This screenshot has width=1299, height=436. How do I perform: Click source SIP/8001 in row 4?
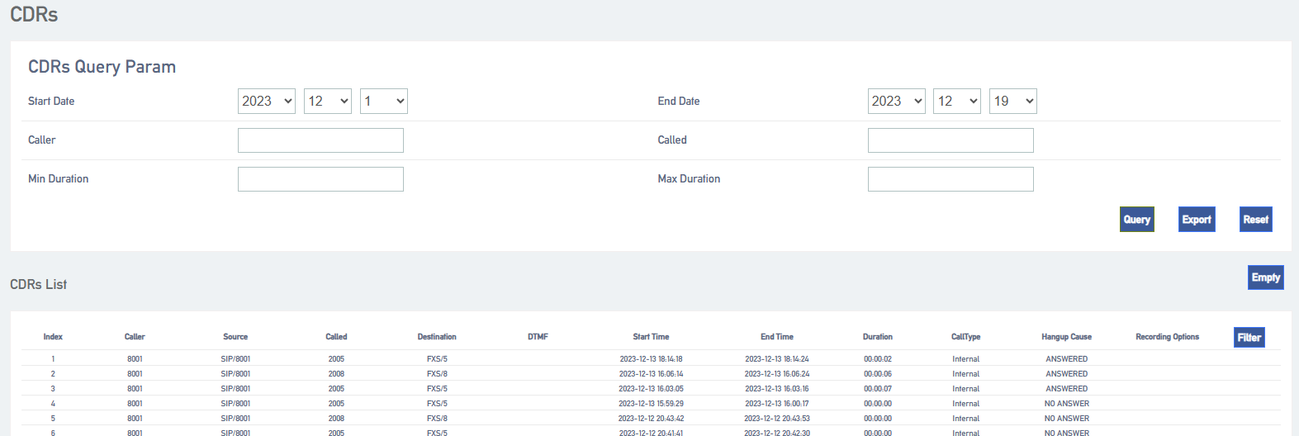pyautogui.click(x=235, y=404)
